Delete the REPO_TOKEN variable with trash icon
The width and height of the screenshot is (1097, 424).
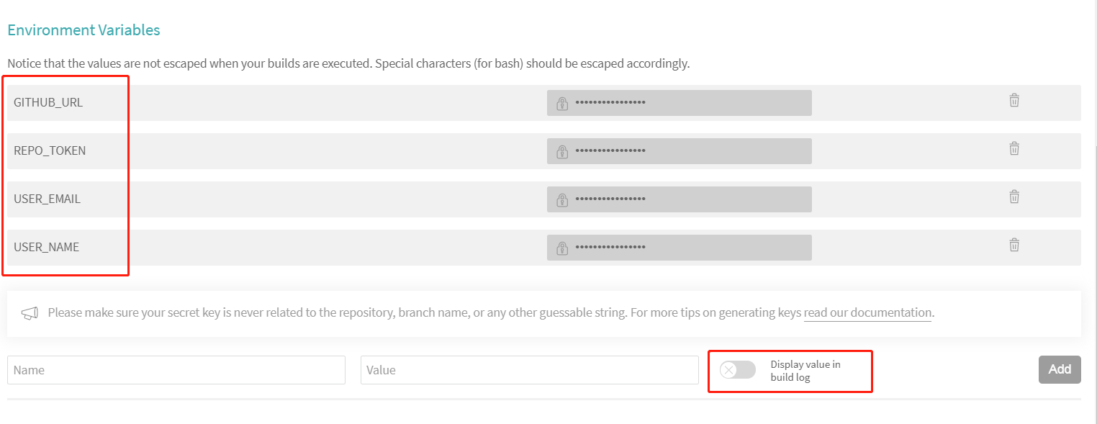click(x=1014, y=149)
